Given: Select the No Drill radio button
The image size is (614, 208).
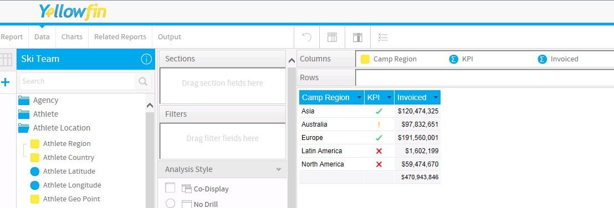Looking at the screenshot, I should tap(170, 203).
